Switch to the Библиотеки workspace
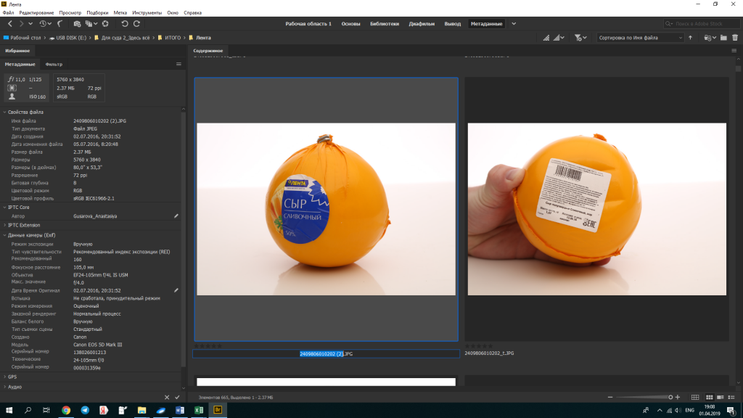This screenshot has width=743, height=418. coord(384,24)
